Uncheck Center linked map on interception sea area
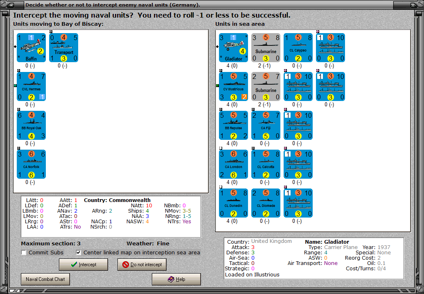Screen dimensions: 424x294 [79, 253]
